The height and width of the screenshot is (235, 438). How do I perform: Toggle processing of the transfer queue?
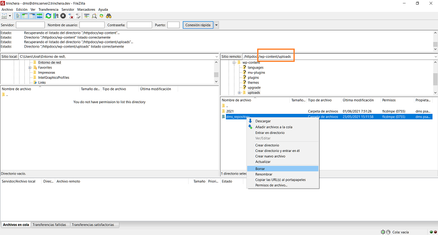pyautogui.click(x=56, y=16)
